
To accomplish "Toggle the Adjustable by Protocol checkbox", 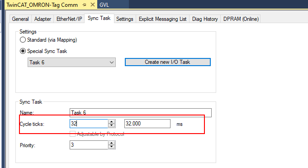I will tap(72, 134).
